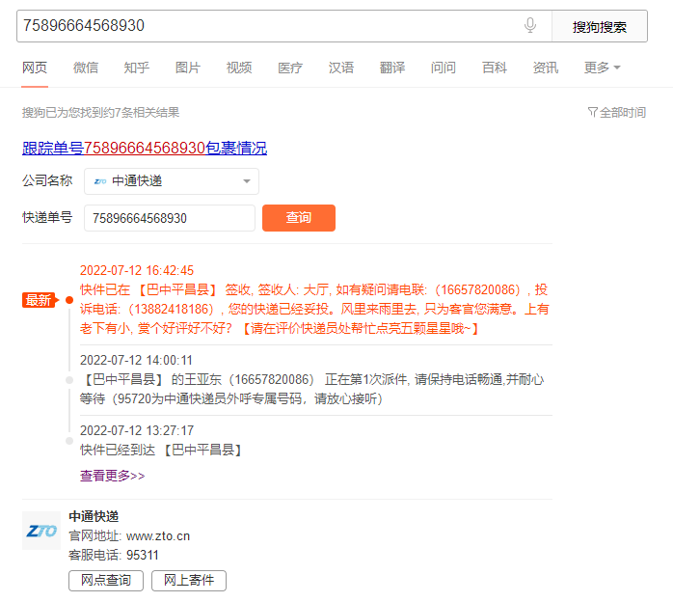Click the 搜狗搜索 search button
The image size is (673, 602).
599,26
